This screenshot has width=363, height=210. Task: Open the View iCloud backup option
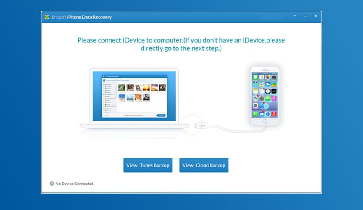pos(204,165)
